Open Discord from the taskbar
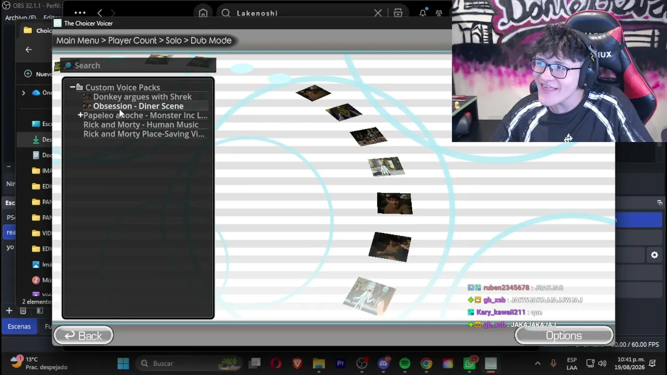667x375 pixels. pyautogui.click(x=384, y=364)
